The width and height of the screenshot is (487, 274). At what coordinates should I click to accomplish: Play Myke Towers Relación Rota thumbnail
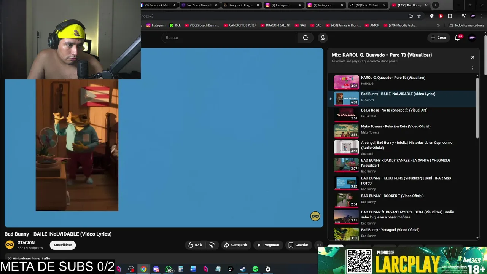(x=346, y=131)
